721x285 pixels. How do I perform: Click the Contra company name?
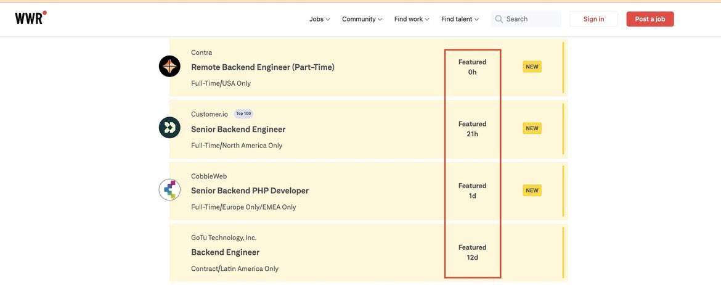[202, 52]
